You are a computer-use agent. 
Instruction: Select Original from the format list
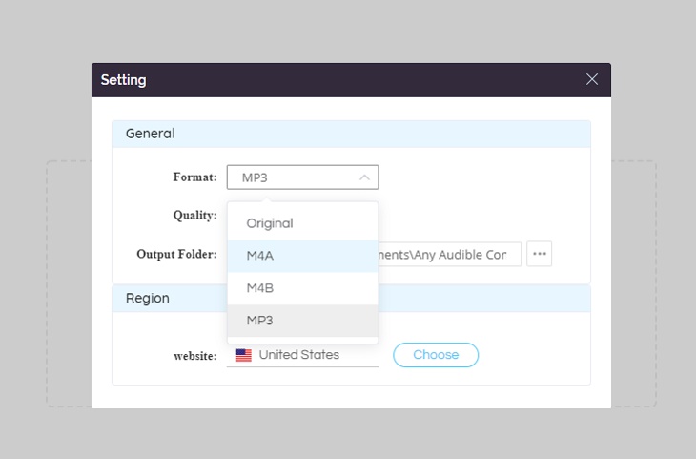[303, 223]
